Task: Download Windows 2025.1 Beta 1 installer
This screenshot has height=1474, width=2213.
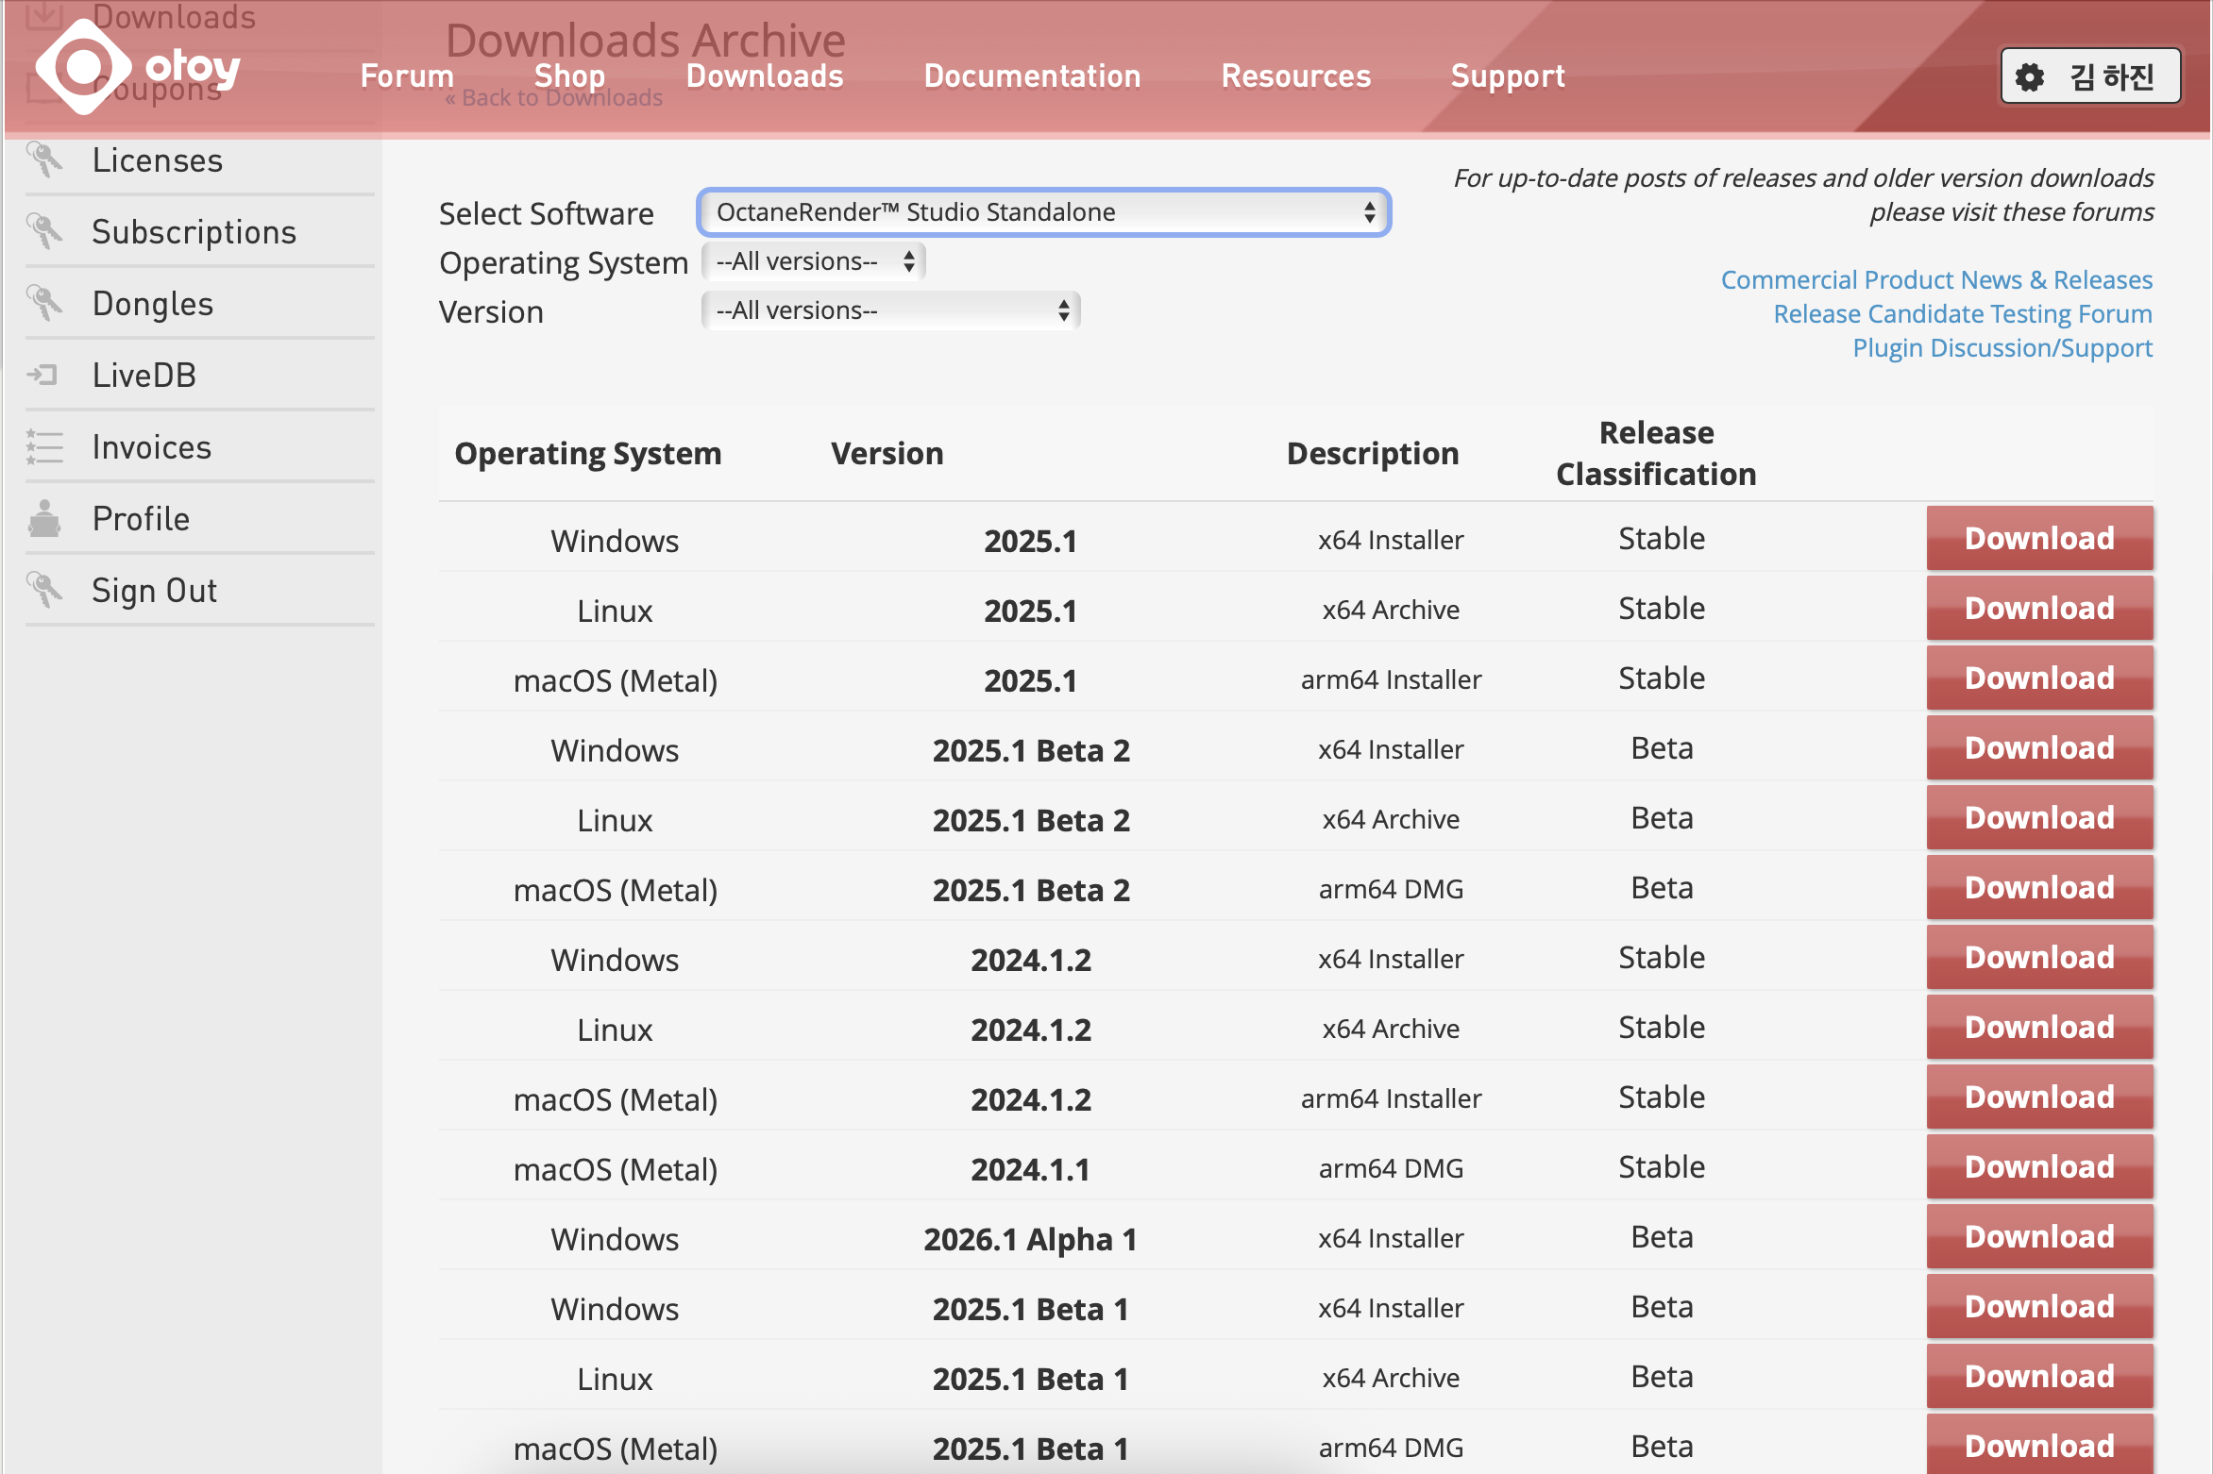Action: tap(2039, 1307)
